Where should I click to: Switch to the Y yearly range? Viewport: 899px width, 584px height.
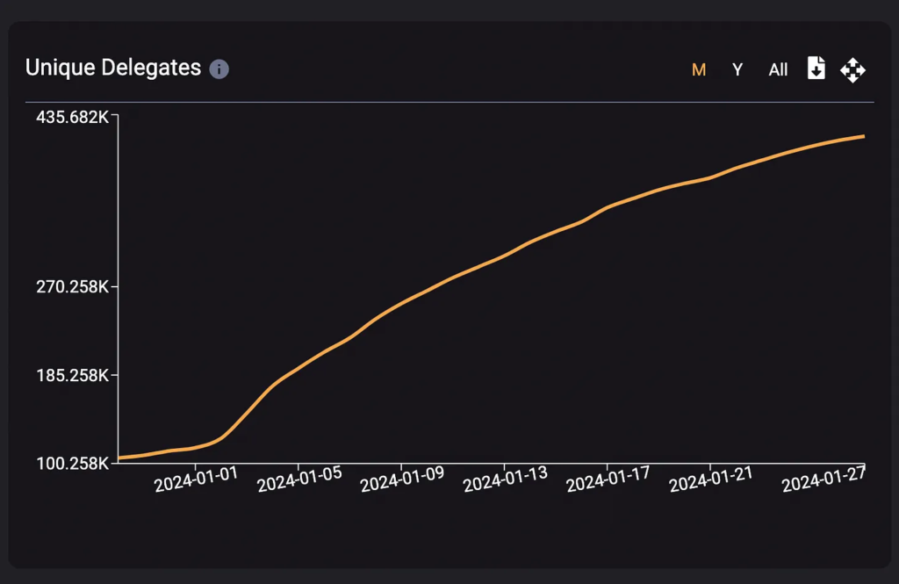coord(737,70)
